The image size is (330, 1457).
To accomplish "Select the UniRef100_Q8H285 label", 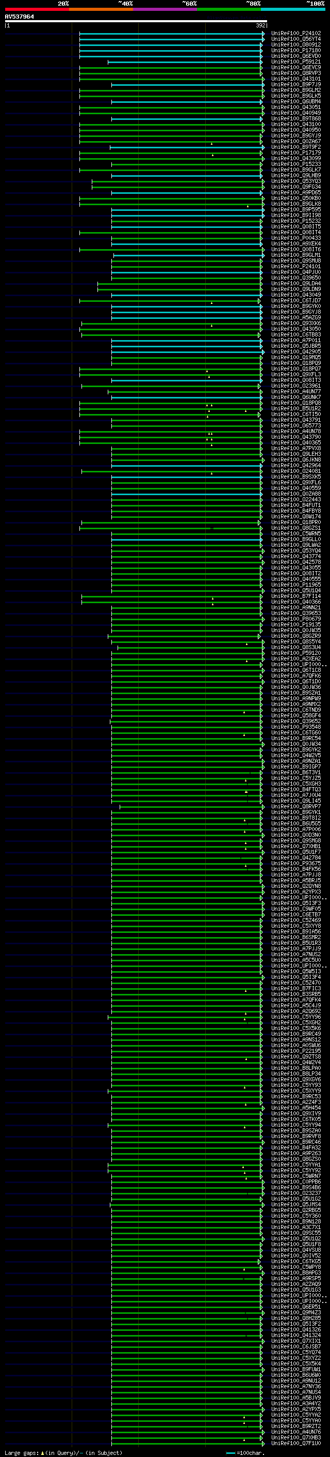I will point(295,1318).
